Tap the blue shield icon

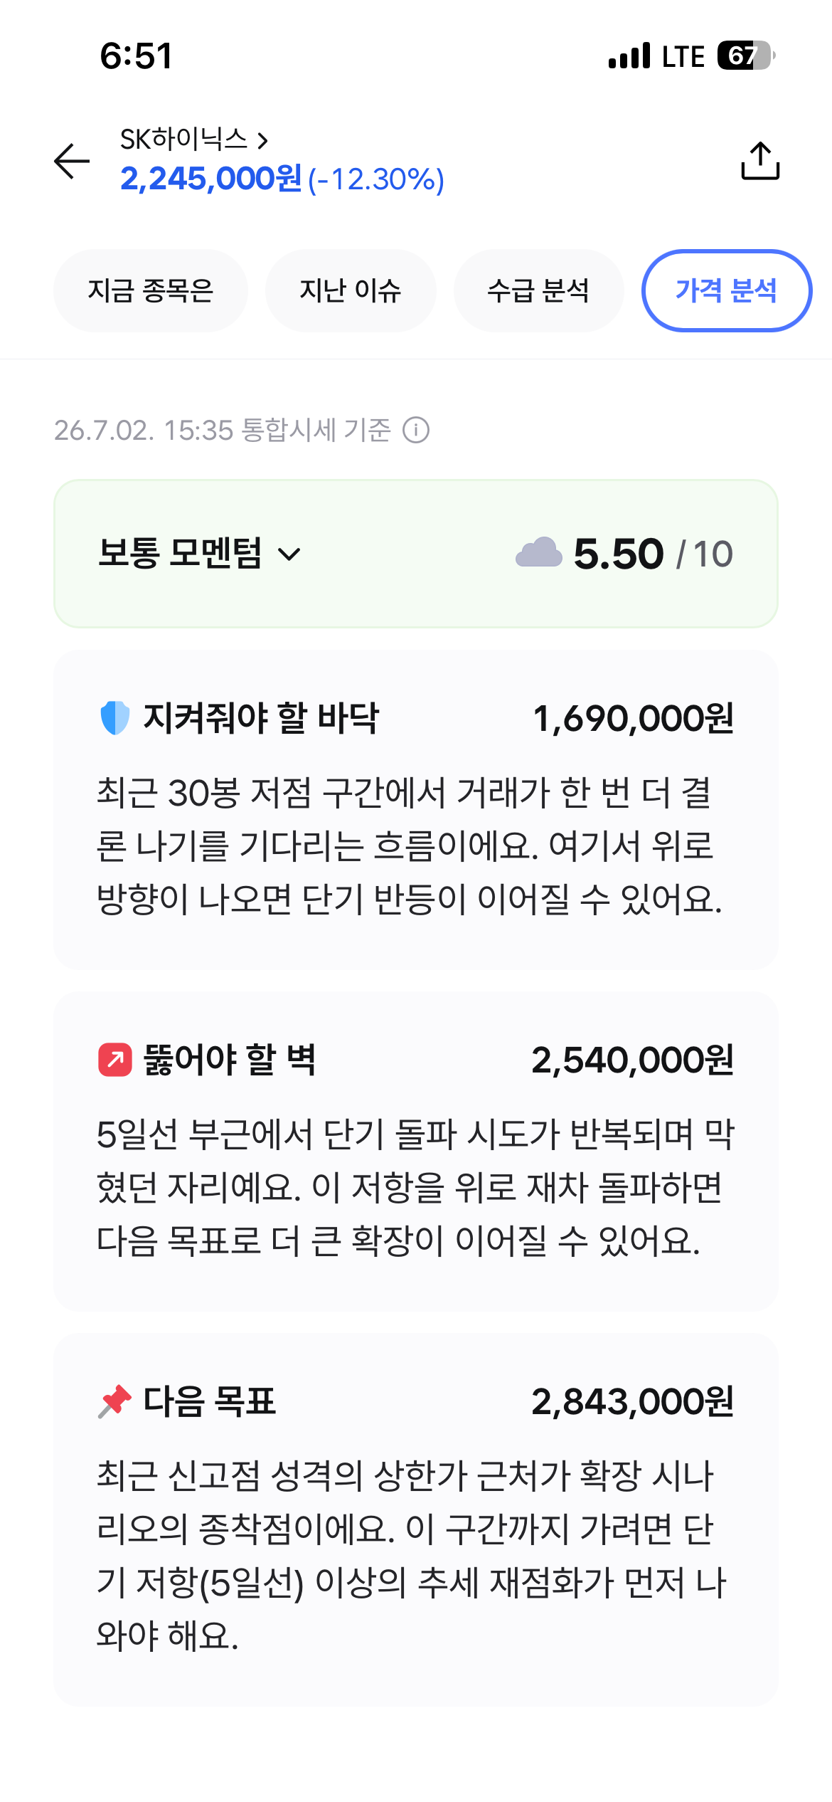pos(114,717)
